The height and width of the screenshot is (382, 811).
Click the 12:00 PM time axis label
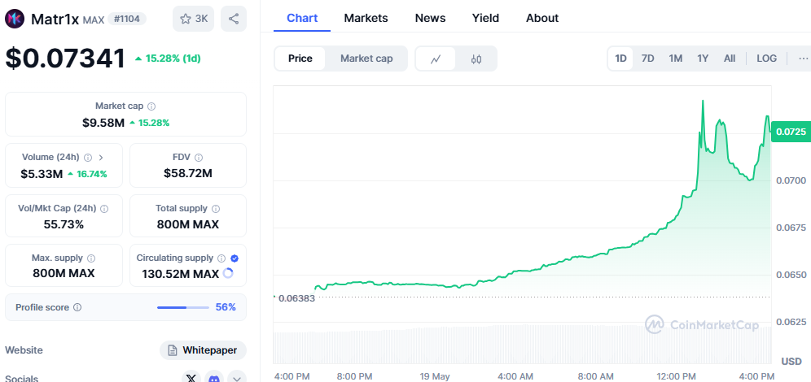pyautogui.click(x=678, y=375)
